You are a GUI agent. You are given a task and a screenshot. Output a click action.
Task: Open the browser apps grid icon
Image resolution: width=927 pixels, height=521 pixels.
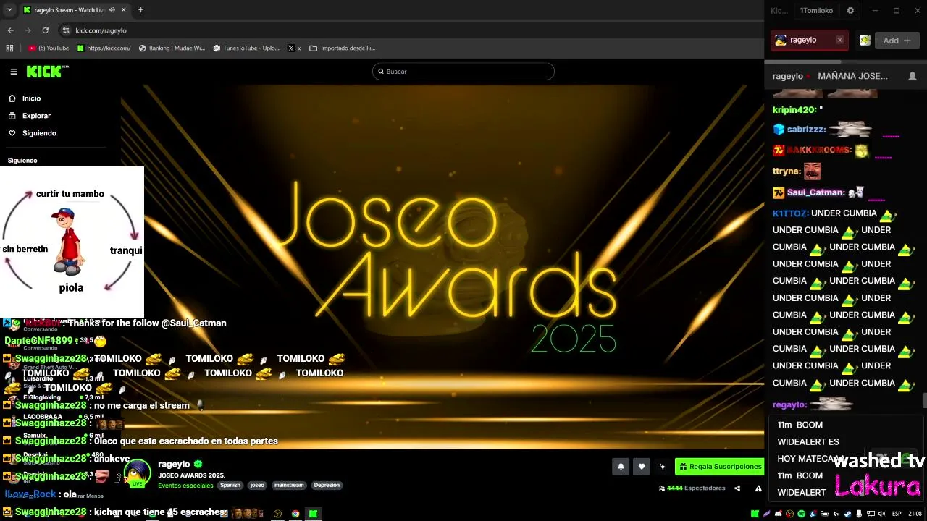pos(9,48)
